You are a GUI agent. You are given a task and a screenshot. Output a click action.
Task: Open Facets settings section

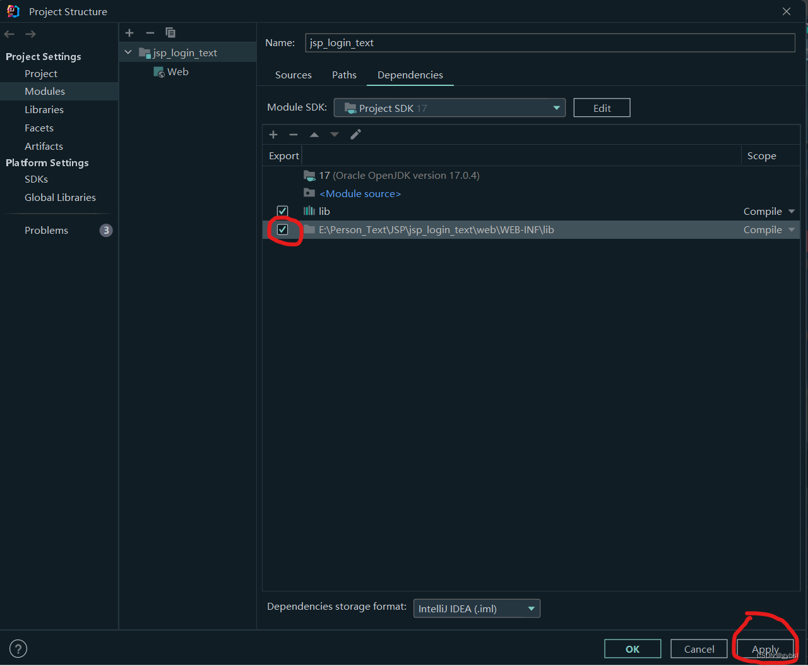(x=39, y=128)
